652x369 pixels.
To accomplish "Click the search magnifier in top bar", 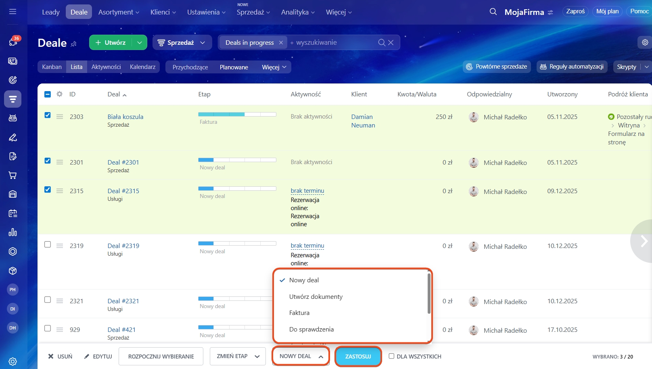I will pos(493,12).
